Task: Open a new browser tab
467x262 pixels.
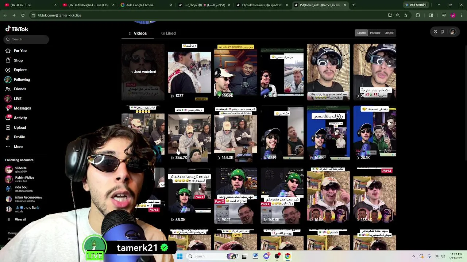Action: 354,5
